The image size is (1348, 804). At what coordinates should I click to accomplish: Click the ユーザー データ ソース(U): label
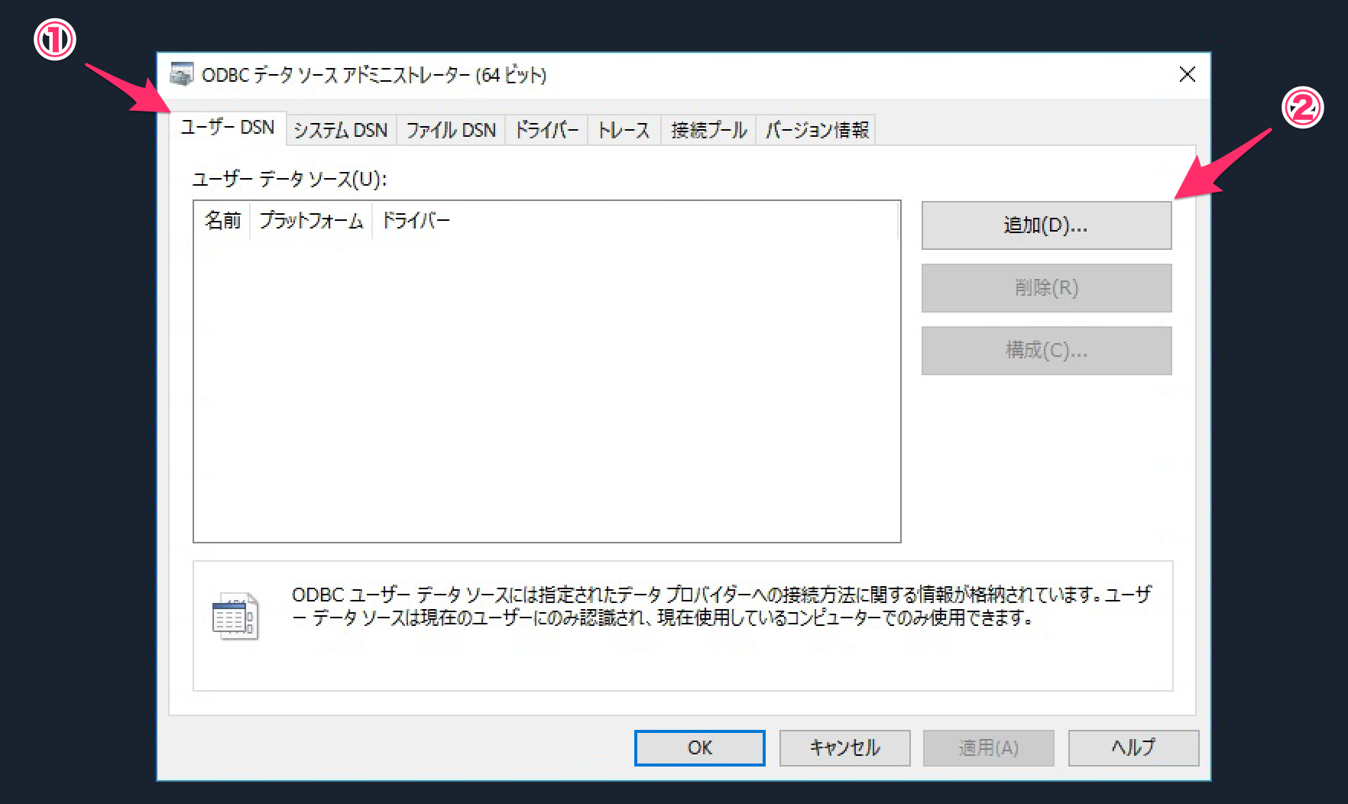pyautogui.click(x=290, y=180)
